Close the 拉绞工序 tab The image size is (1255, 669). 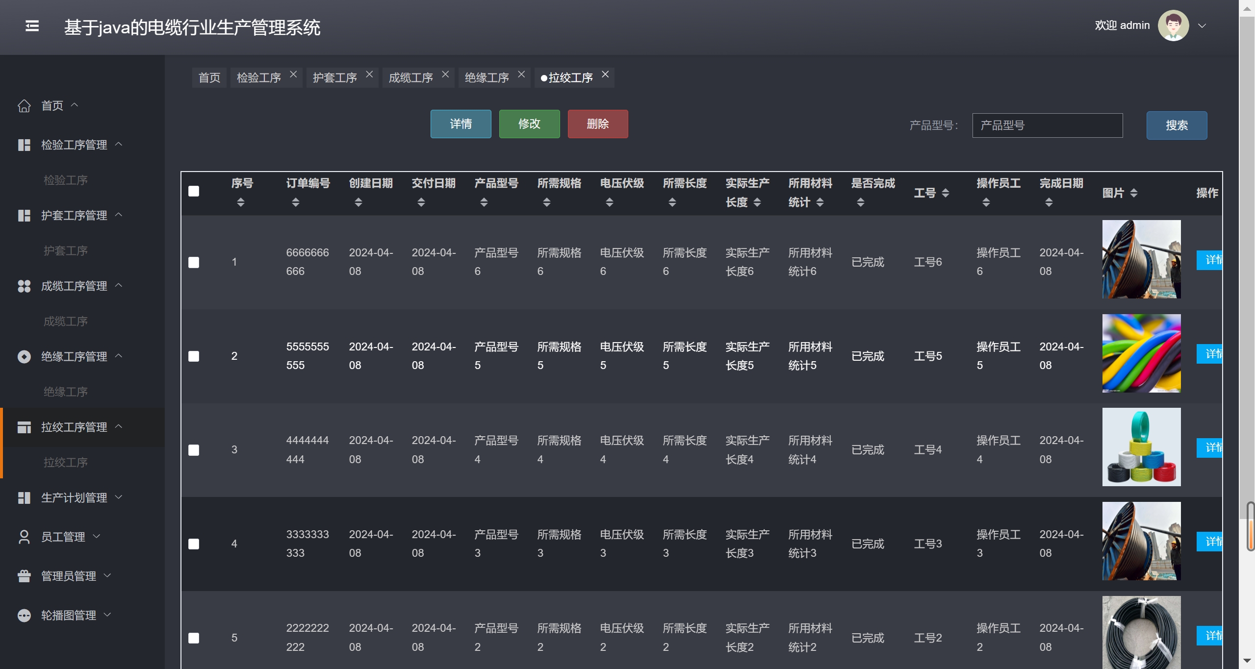(605, 74)
